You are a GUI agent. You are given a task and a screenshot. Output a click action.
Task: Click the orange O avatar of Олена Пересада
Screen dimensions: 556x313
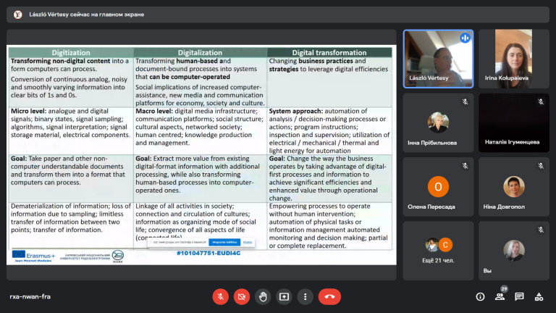438,187
